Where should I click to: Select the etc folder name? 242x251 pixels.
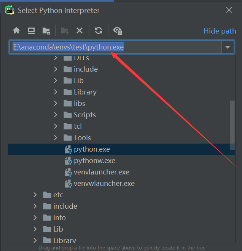(58, 195)
